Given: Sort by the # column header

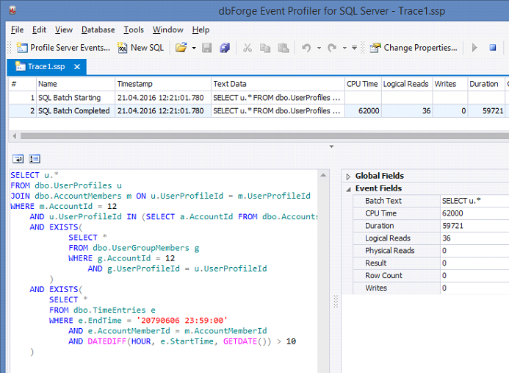Looking at the screenshot, I should pos(22,84).
